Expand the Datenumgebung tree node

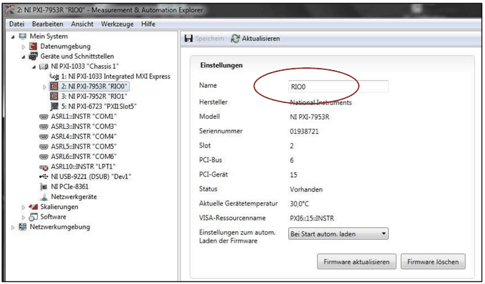coord(23,47)
